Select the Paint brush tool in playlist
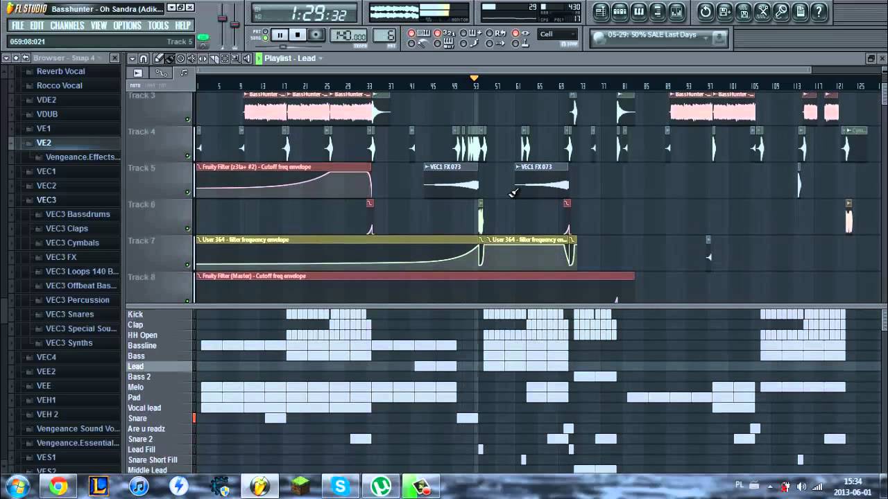 tap(169, 59)
